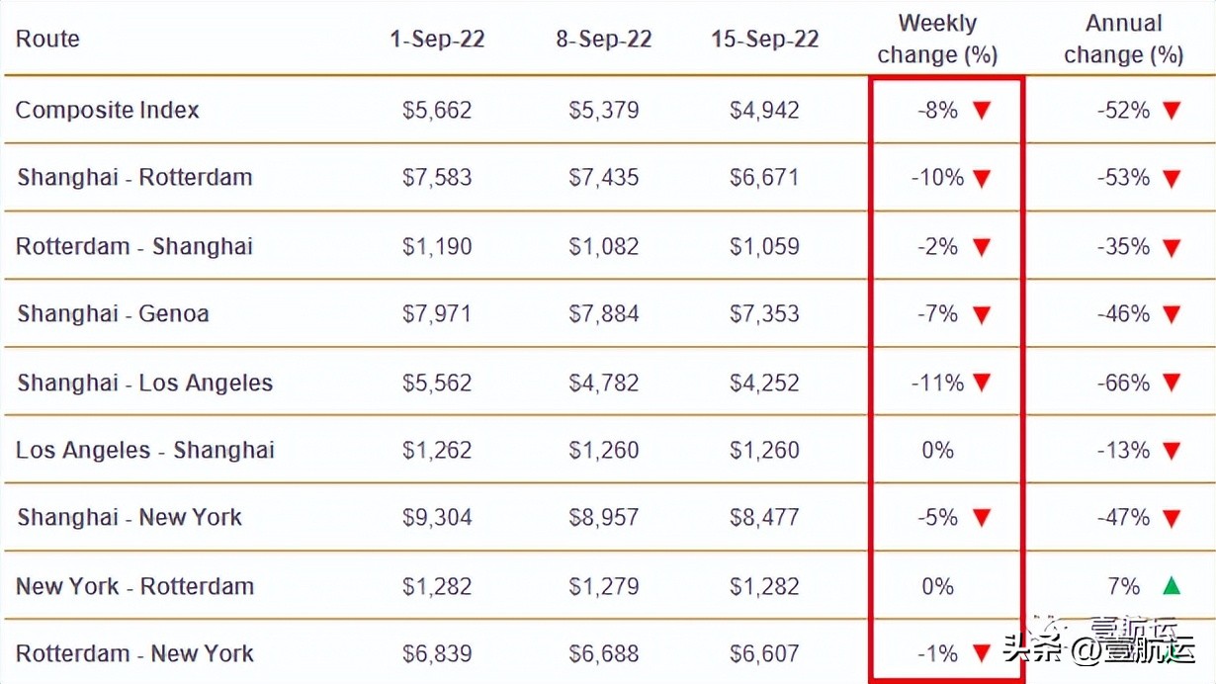This screenshot has width=1216, height=684.
Task: Select the 15-Sep-22 column header
Action: click(764, 39)
